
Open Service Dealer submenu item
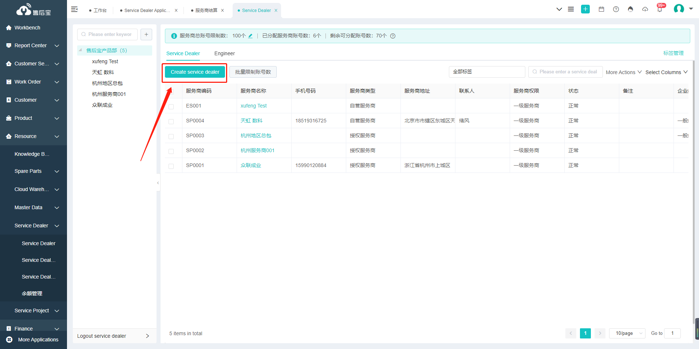pos(39,243)
